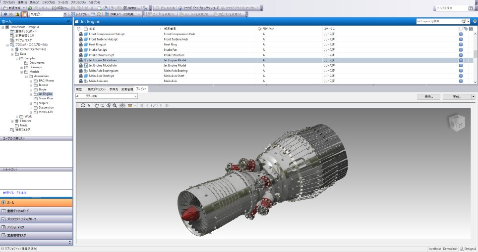The width and height of the screenshot is (478, 252).
Task: Open the ファイル(F) menu
Action: 8,2
